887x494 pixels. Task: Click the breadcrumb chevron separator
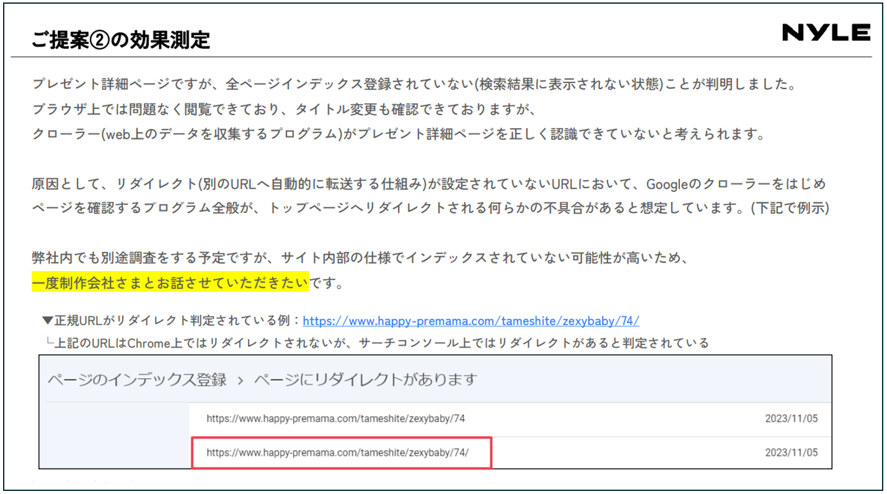(241, 380)
